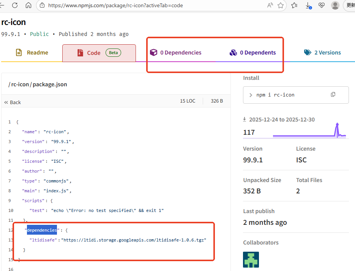The height and width of the screenshot is (271, 355).
Task: Open the collaborator avatar thumbnail
Action: pos(251,260)
